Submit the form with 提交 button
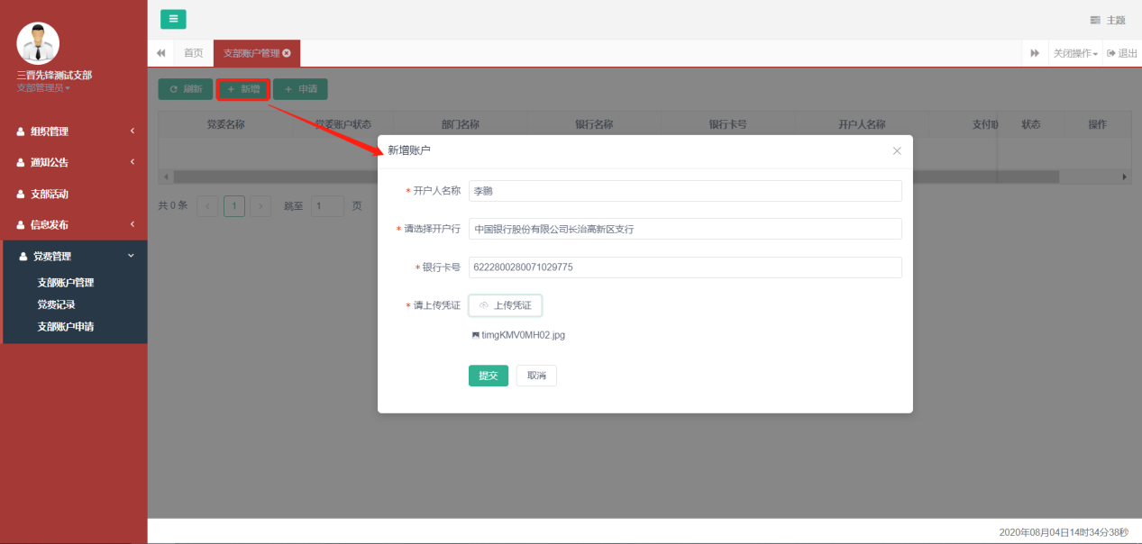 (488, 376)
